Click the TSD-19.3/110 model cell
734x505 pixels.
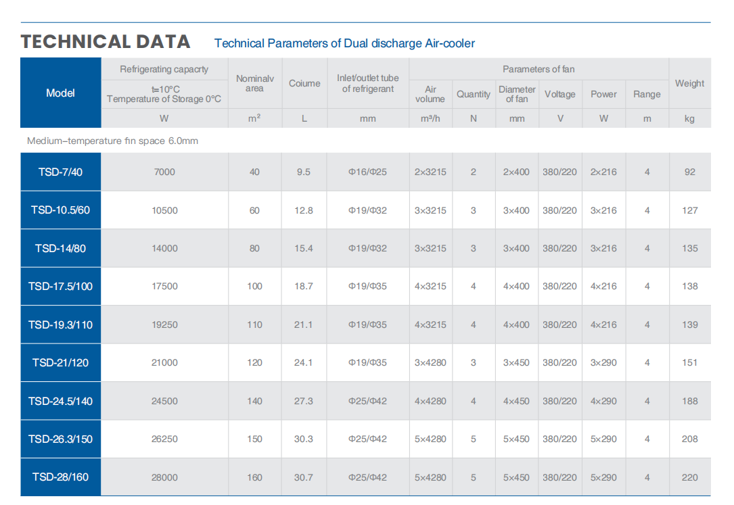tap(60, 324)
